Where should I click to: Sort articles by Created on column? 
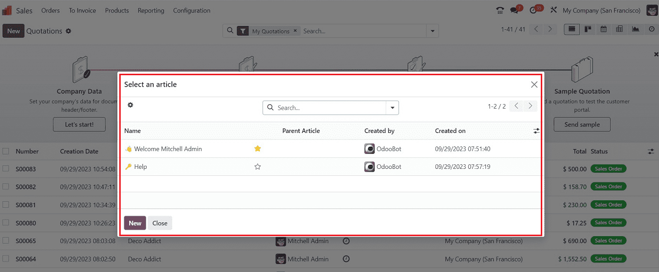[450, 131]
